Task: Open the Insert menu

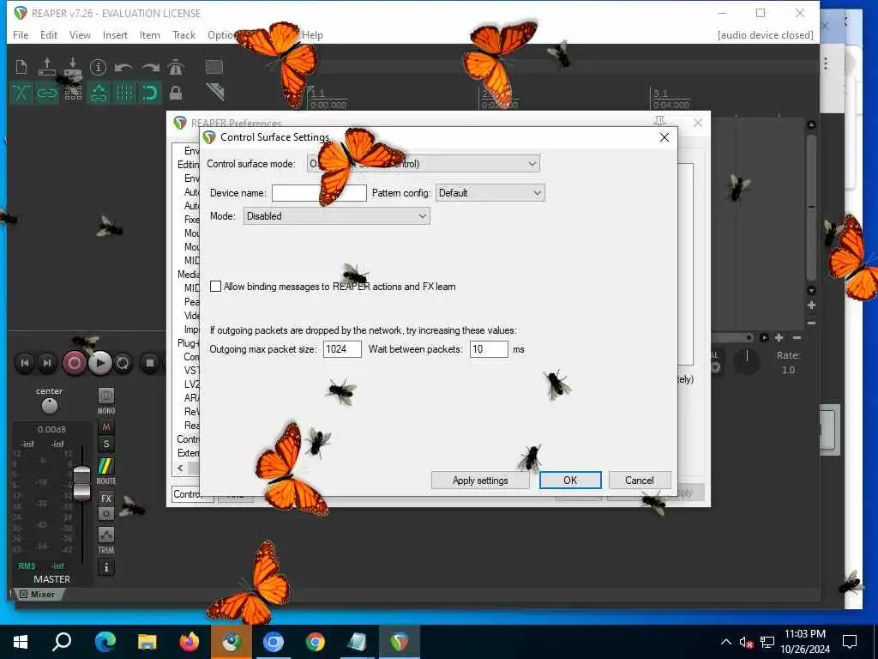Action: click(x=115, y=34)
